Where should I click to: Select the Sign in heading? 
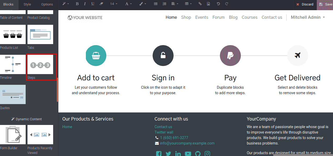163,78
